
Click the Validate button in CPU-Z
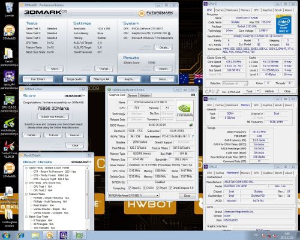(x=269, y=91)
